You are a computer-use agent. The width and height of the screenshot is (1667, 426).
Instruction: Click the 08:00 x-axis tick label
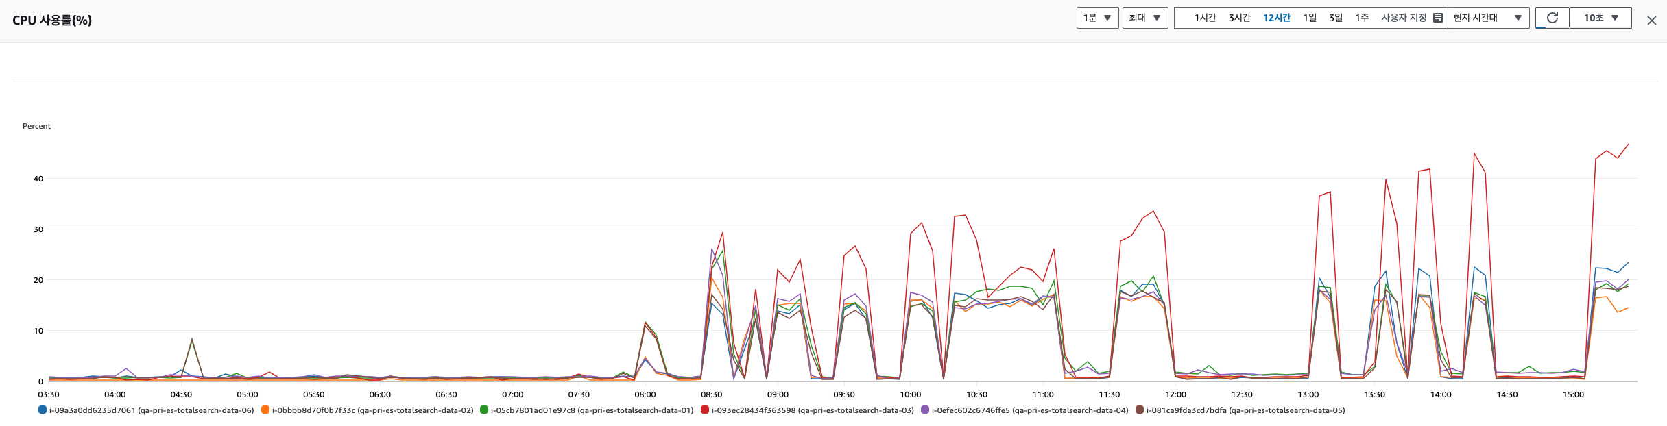[645, 394]
